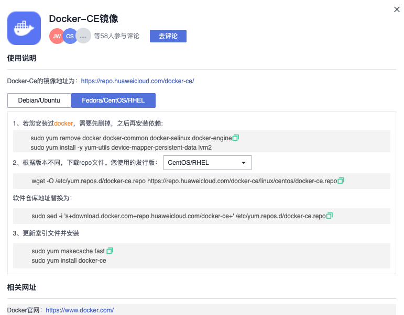Click the wget -O docker-ce.repo command text
404x315 pixels.
(184, 181)
